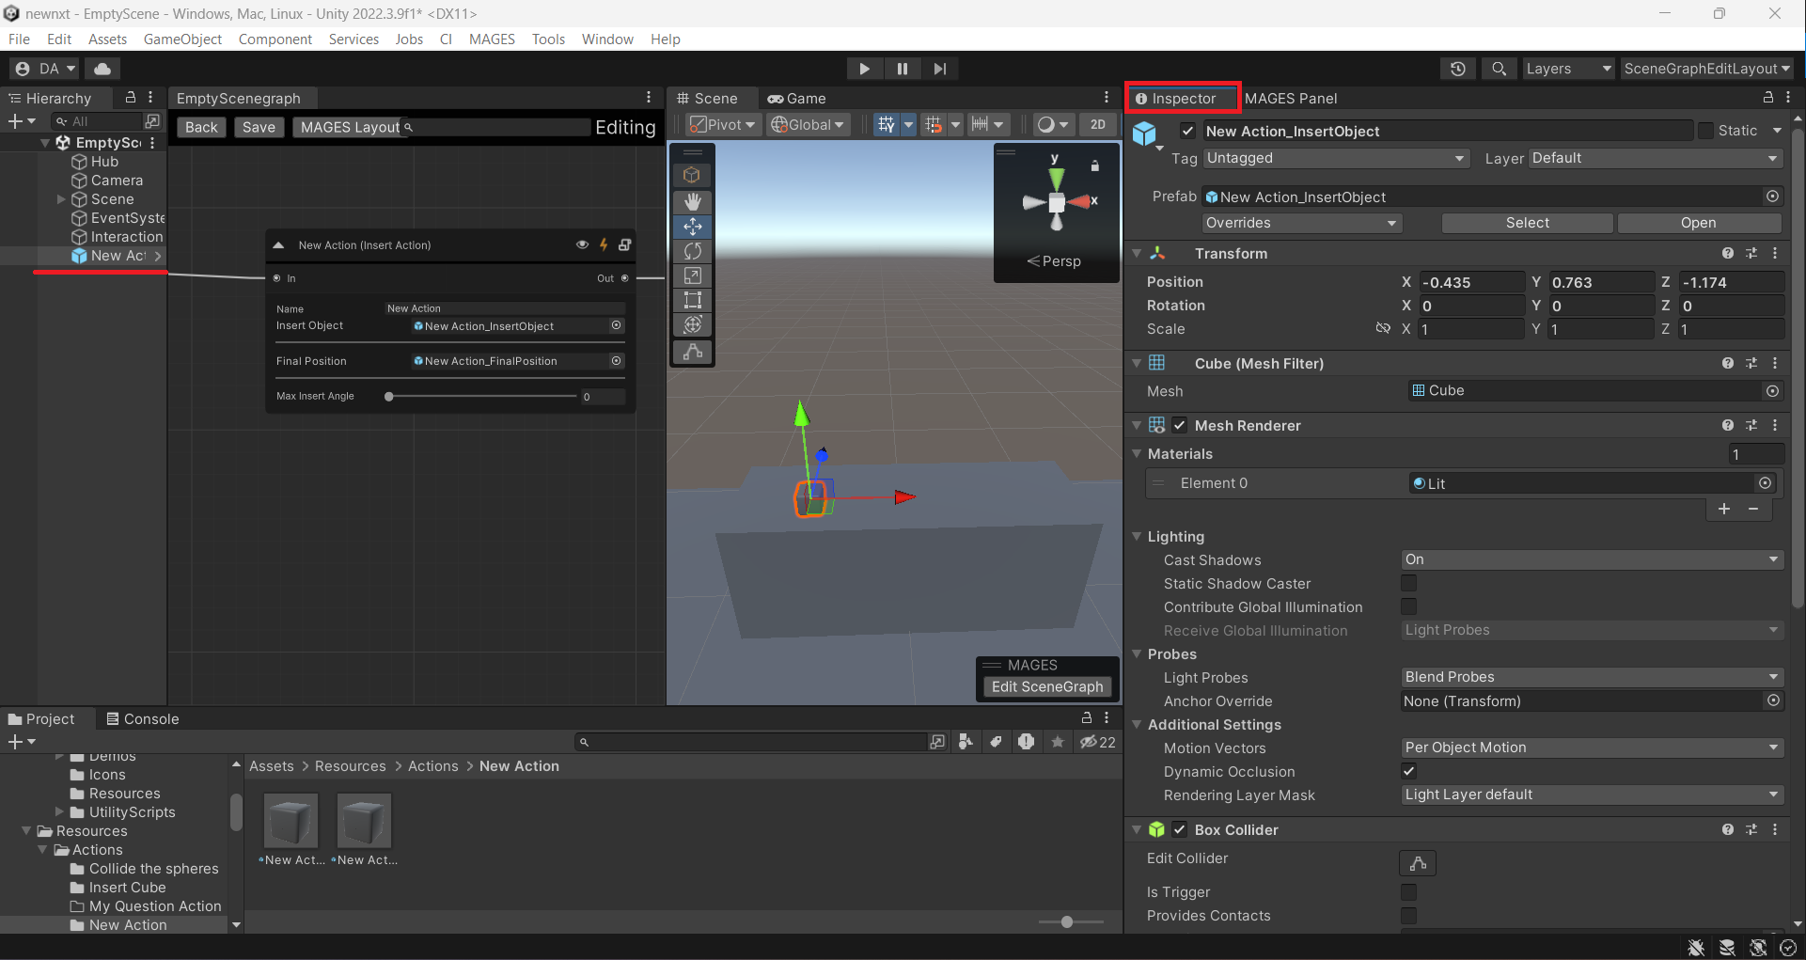Click the Step frame button
1806x960 pixels.
click(939, 69)
